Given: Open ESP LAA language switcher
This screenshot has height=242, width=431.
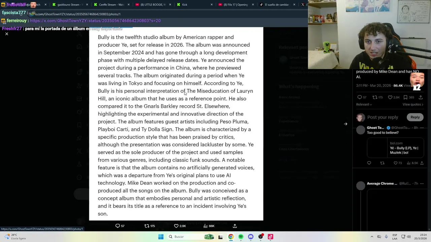Looking at the screenshot, I should pyautogui.click(x=395, y=237).
